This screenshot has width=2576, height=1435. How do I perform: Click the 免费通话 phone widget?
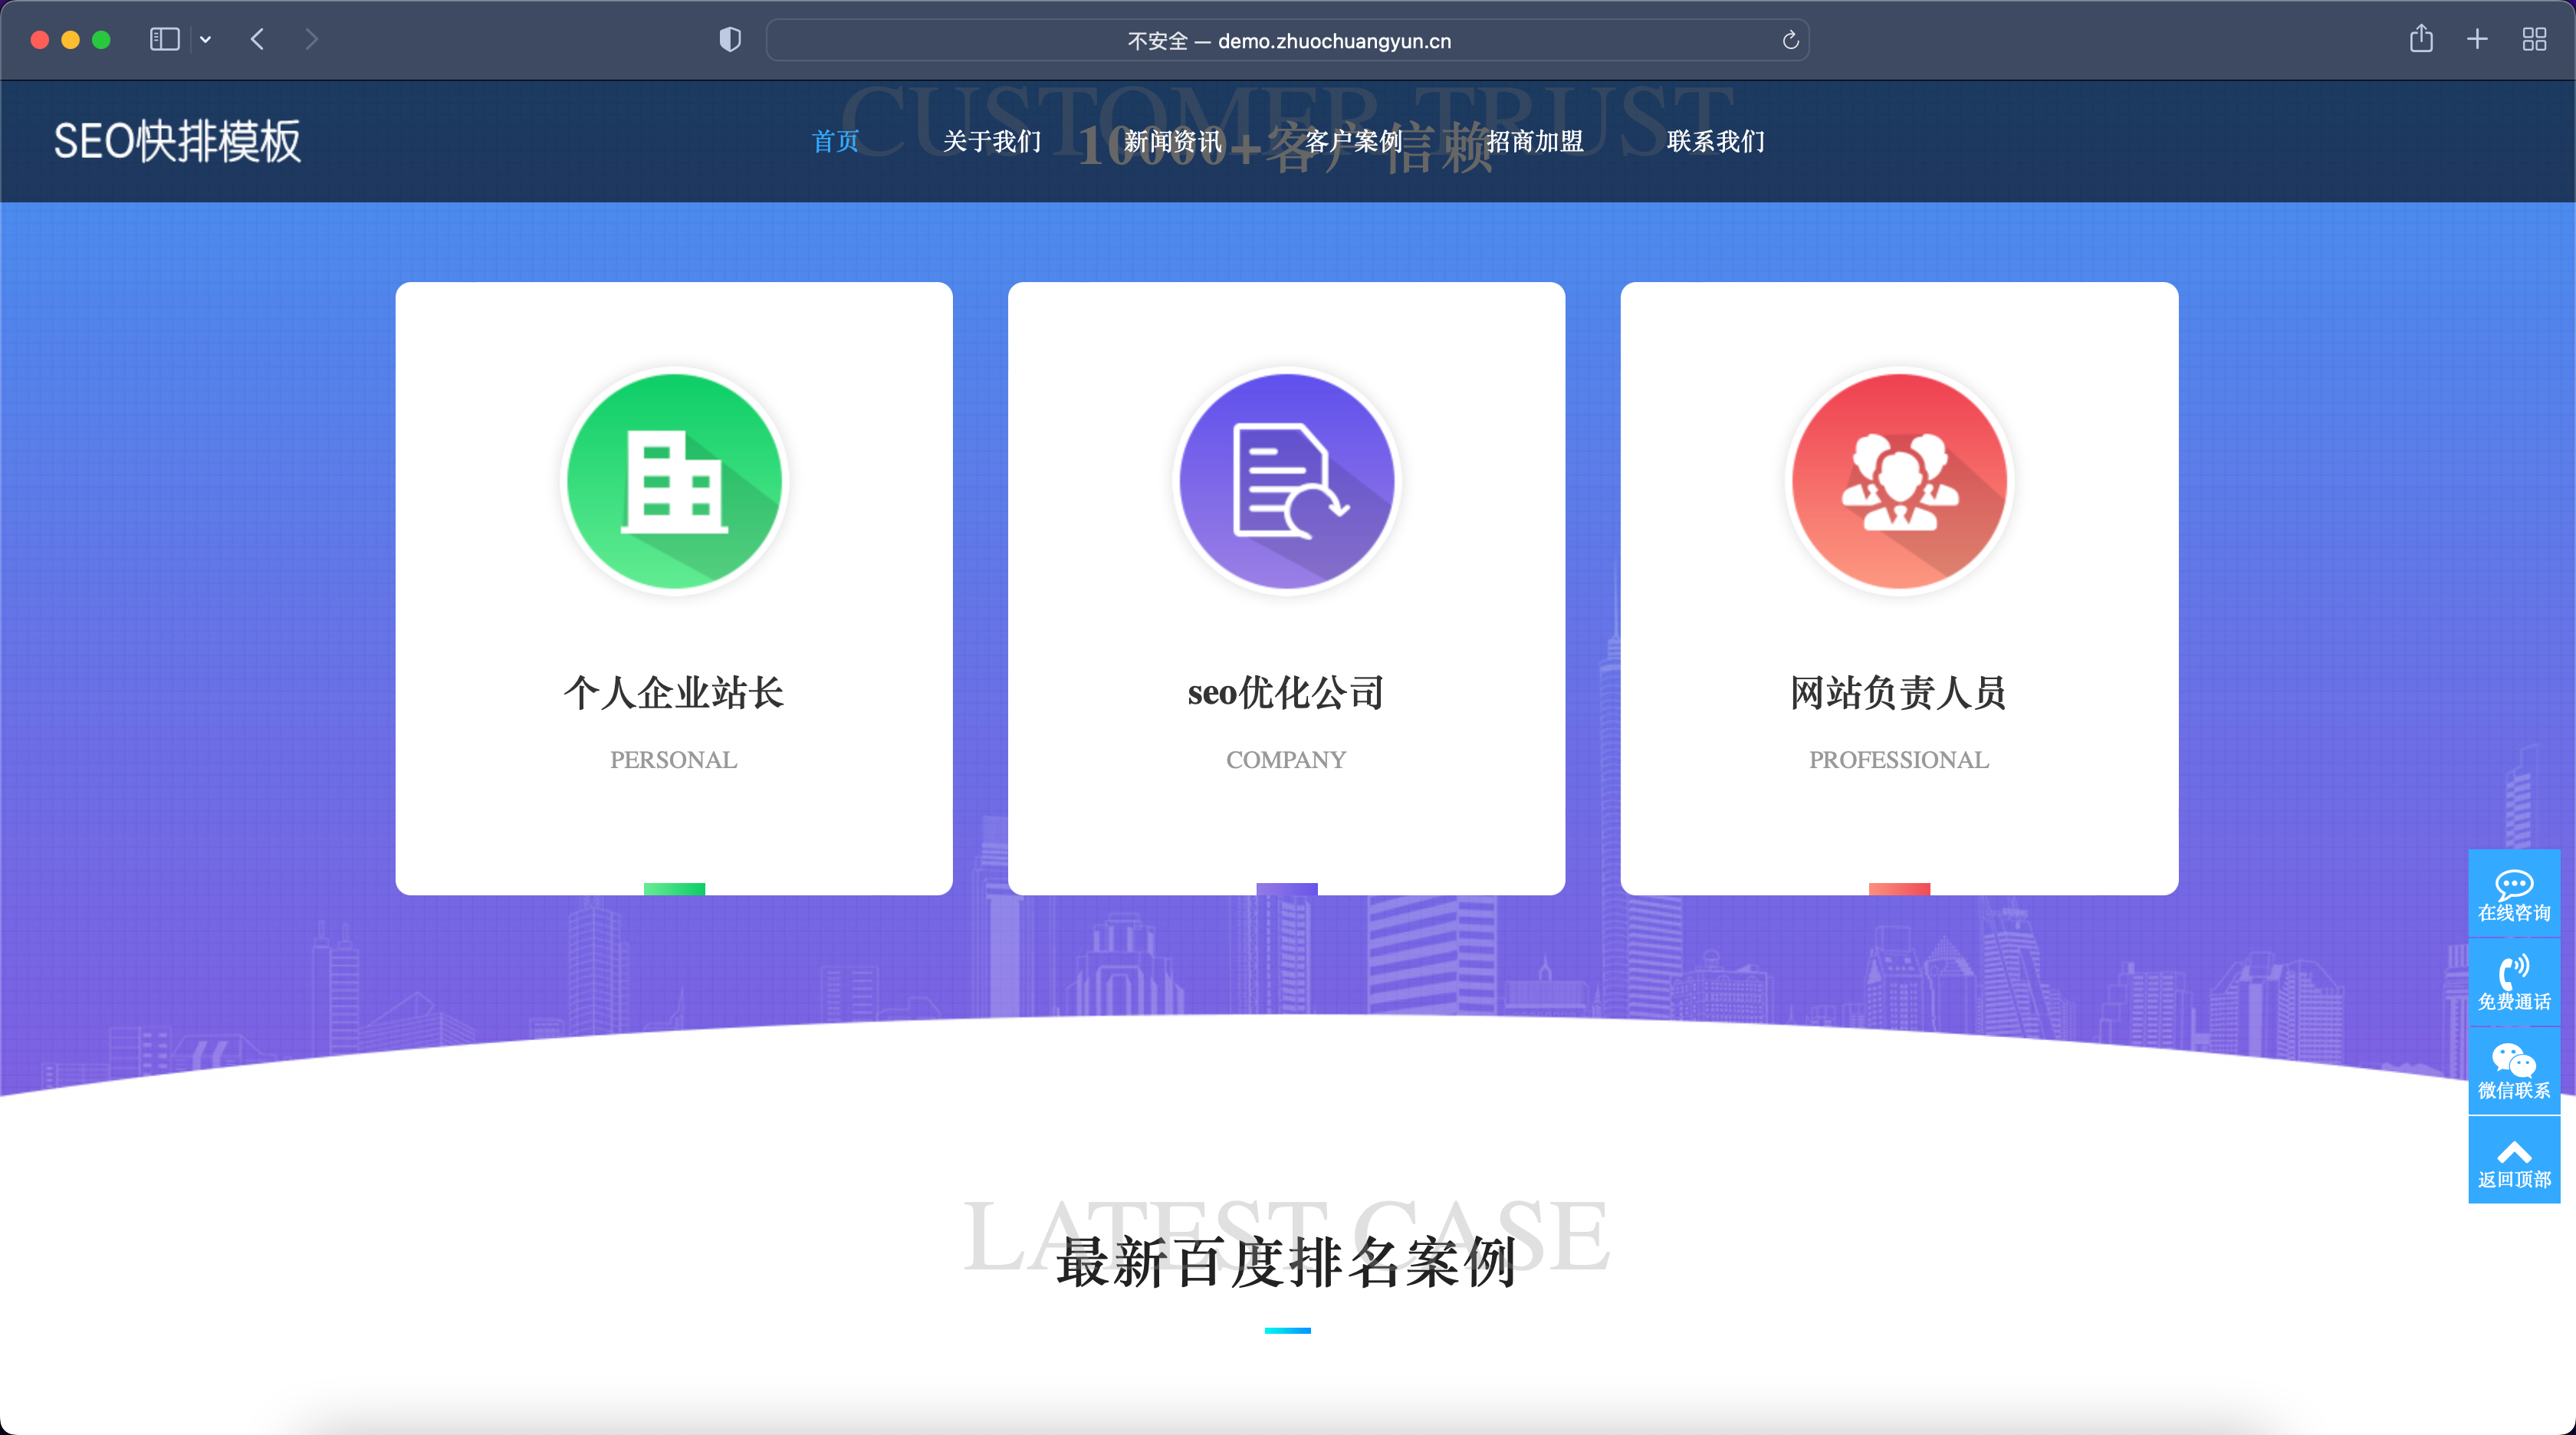[2514, 983]
